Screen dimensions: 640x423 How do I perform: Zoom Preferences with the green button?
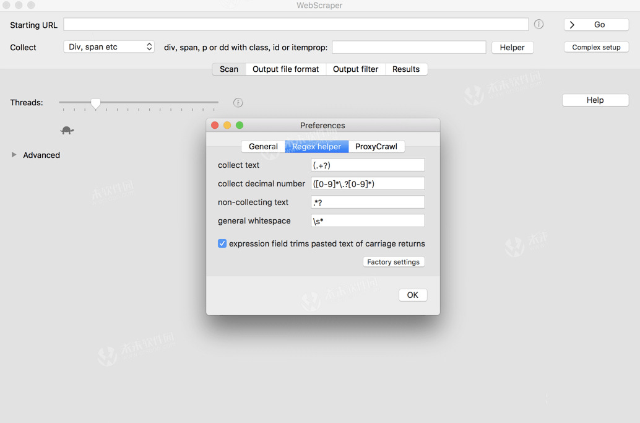pos(240,125)
